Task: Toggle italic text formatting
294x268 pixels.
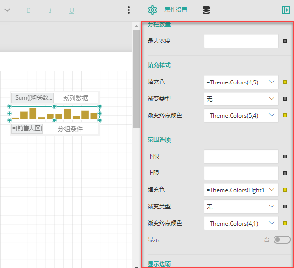Action: [50, 10]
